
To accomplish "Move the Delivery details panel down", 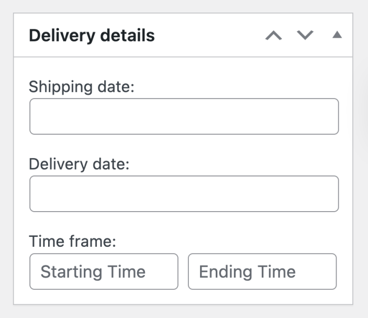I will (x=305, y=36).
